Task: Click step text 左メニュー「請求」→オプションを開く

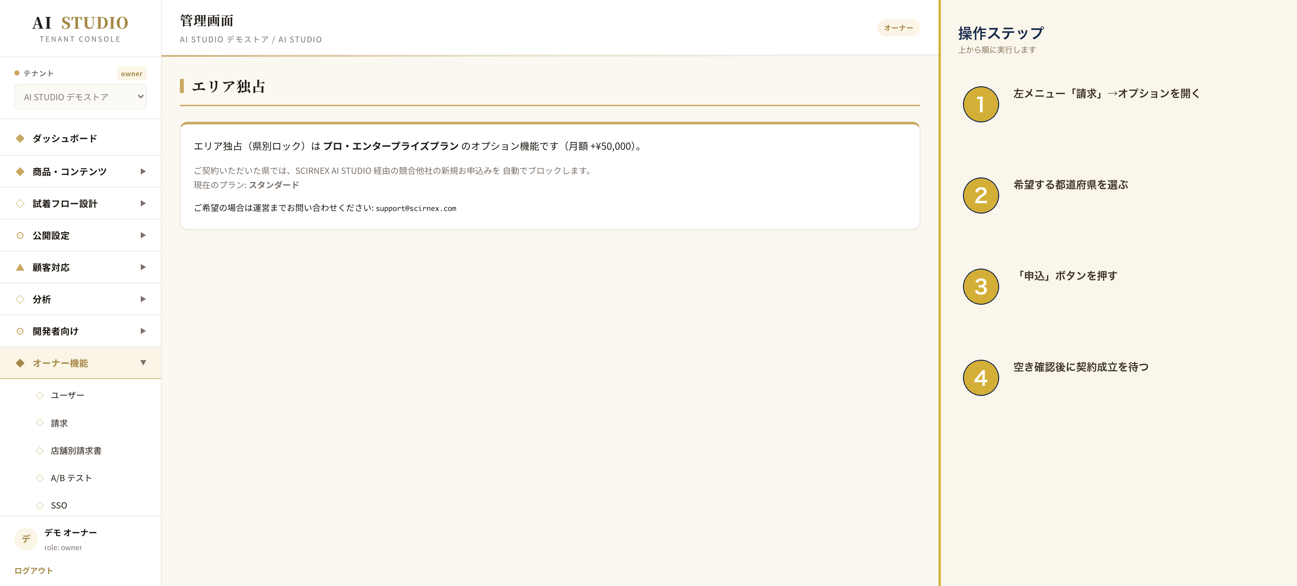Action: (x=1107, y=93)
